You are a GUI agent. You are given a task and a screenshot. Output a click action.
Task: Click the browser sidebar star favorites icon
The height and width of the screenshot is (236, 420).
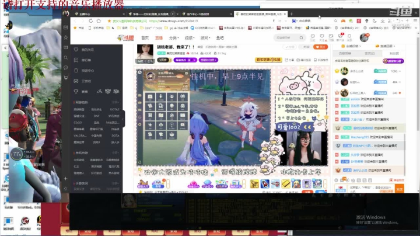[x=65, y=37]
